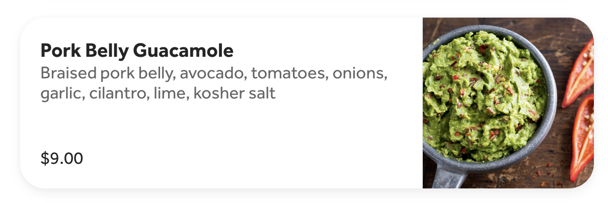Click the word "onions" in description

coord(360,74)
